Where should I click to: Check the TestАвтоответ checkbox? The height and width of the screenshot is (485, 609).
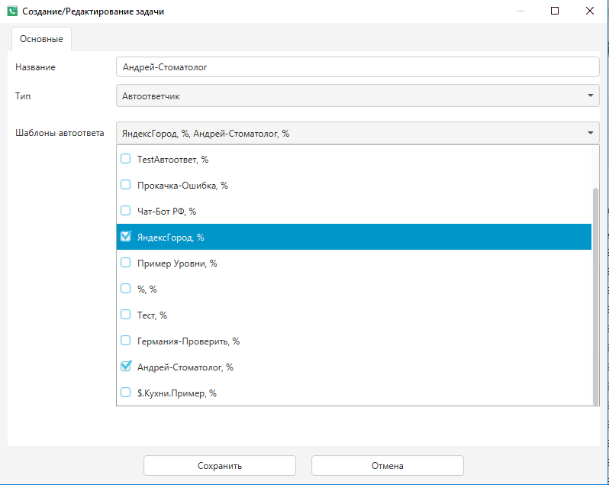[x=125, y=159]
